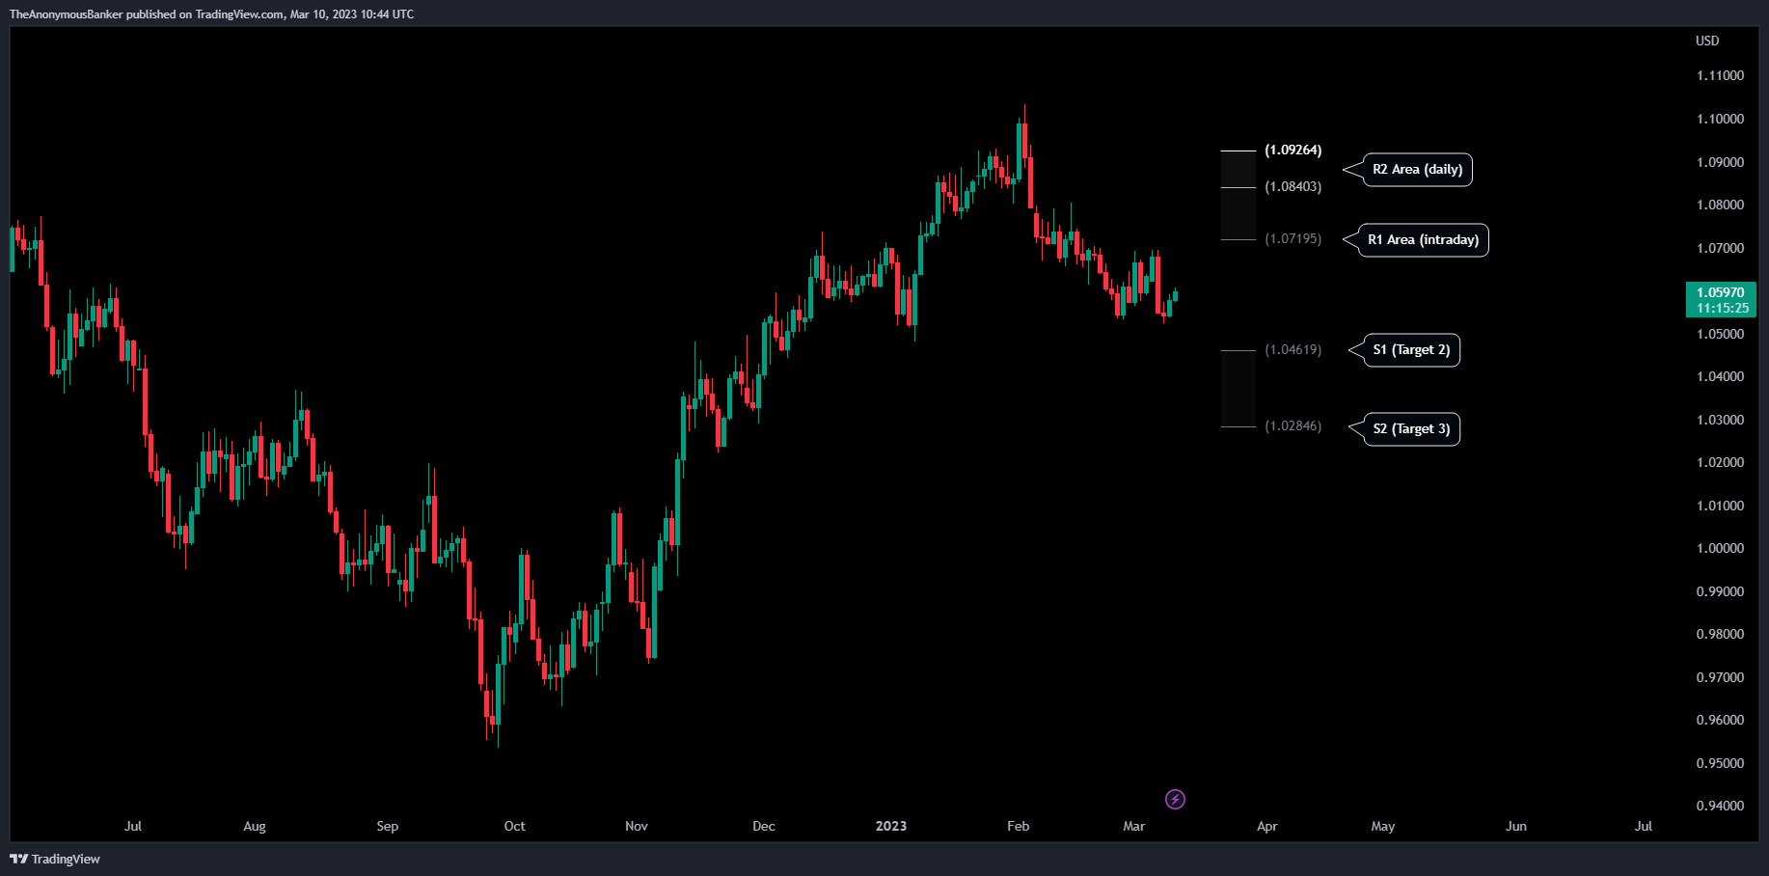1769x876 pixels.
Task: Click the 0.96000 price axis value
Action: (1721, 720)
